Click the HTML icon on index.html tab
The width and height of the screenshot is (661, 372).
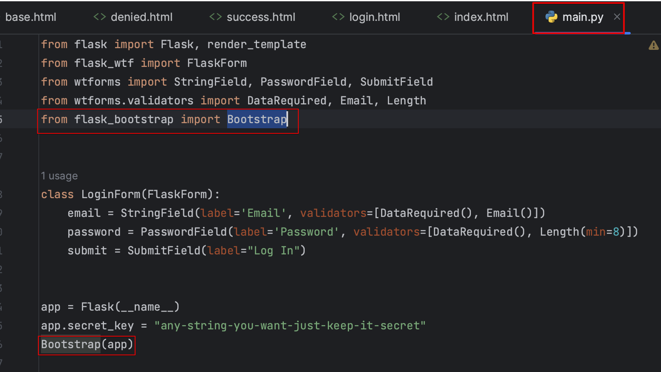click(443, 17)
